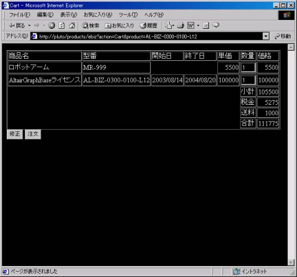Open the Mail toolbar icon
Screen dimensions: 297x277
click(168, 25)
